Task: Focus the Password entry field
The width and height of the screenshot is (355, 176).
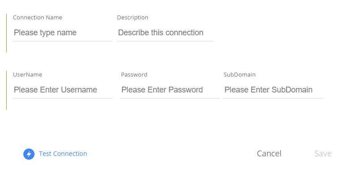Action: click(x=170, y=90)
